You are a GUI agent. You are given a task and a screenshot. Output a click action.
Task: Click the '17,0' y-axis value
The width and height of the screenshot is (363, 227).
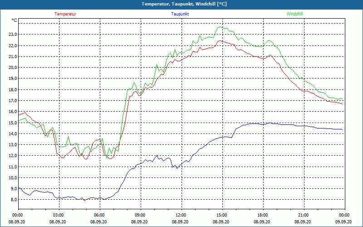tap(13, 101)
